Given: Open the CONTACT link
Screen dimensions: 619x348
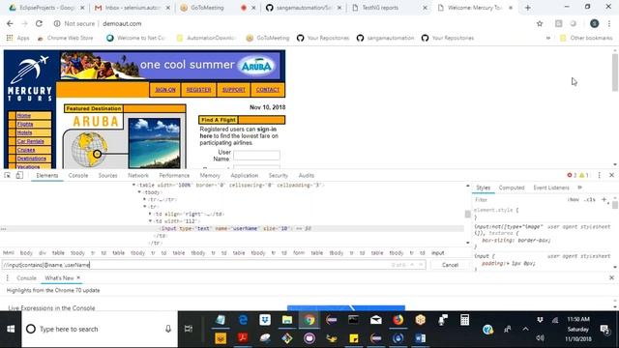Looking at the screenshot, I should pos(268,90).
